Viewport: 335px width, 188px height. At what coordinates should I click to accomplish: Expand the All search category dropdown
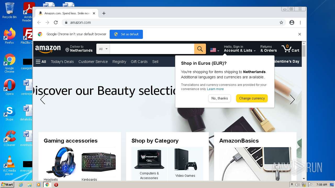tap(103, 49)
